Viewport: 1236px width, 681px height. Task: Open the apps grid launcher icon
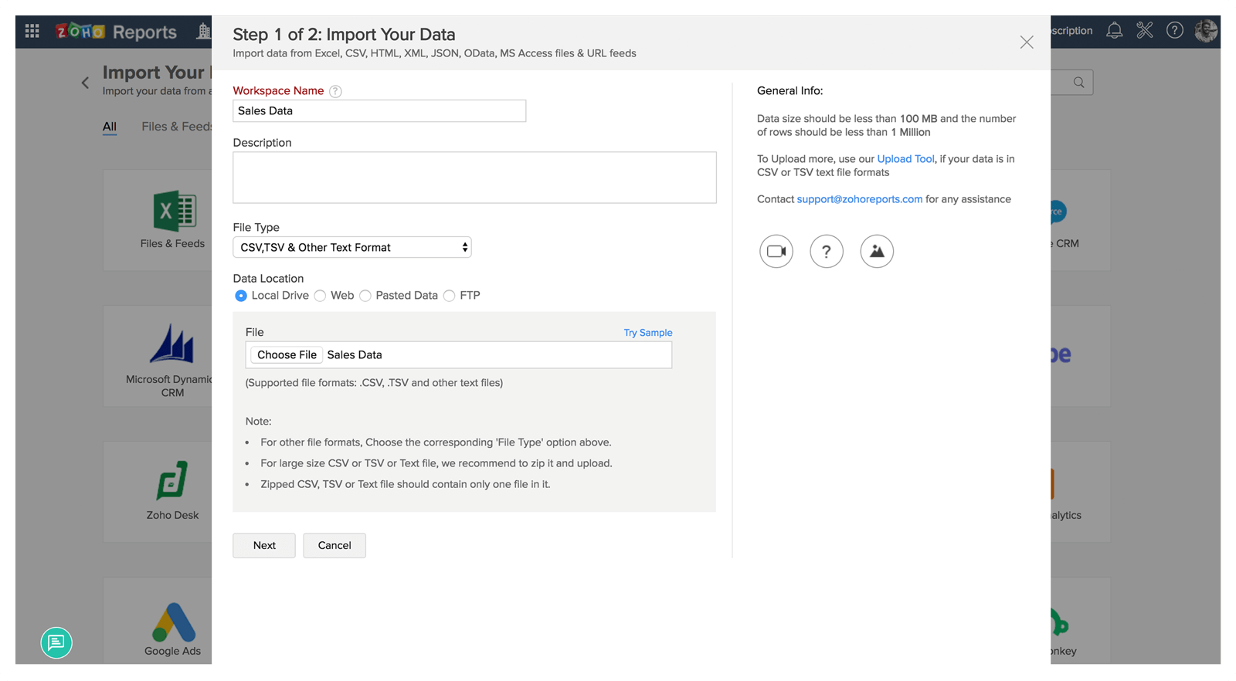(32, 31)
